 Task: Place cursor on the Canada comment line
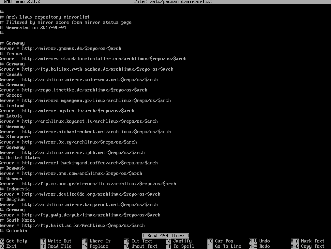(11, 75)
